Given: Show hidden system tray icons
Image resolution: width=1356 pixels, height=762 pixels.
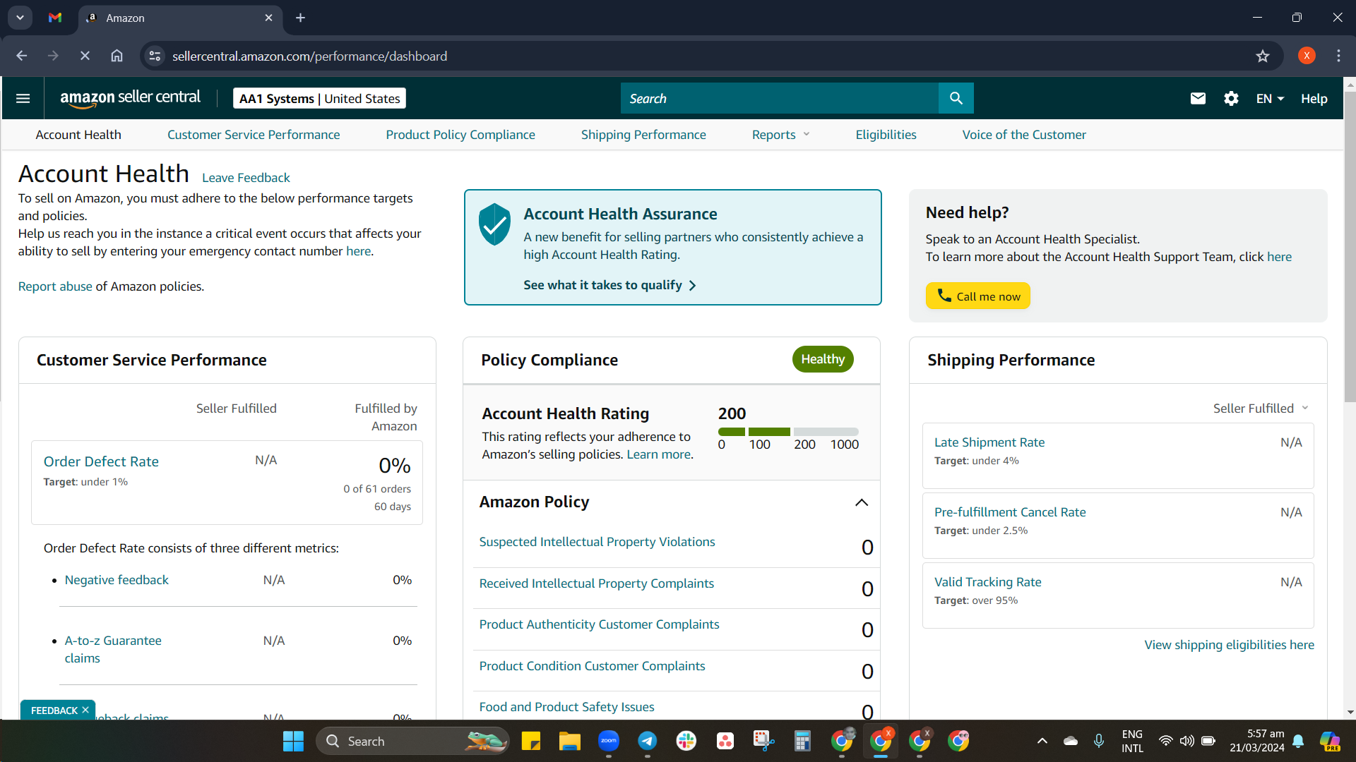Looking at the screenshot, I should pyautogui.click(x=1042, y=741).
